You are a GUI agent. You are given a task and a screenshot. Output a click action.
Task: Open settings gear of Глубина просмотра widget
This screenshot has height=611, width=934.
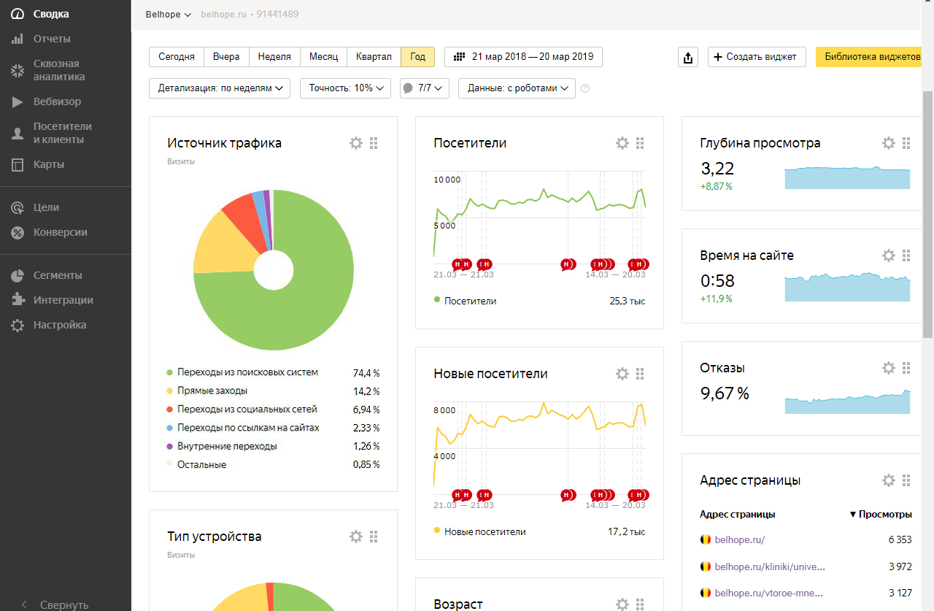pyautogui.click(x=889, y=143)
